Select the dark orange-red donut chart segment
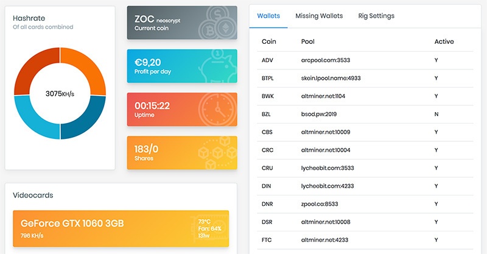This screenshot has height=254, width=487. tap(33, 66)
